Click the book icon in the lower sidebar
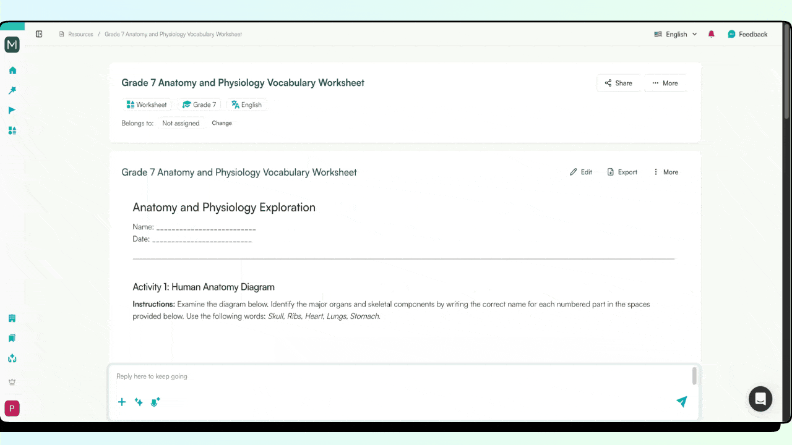 [x=12, y=338]
